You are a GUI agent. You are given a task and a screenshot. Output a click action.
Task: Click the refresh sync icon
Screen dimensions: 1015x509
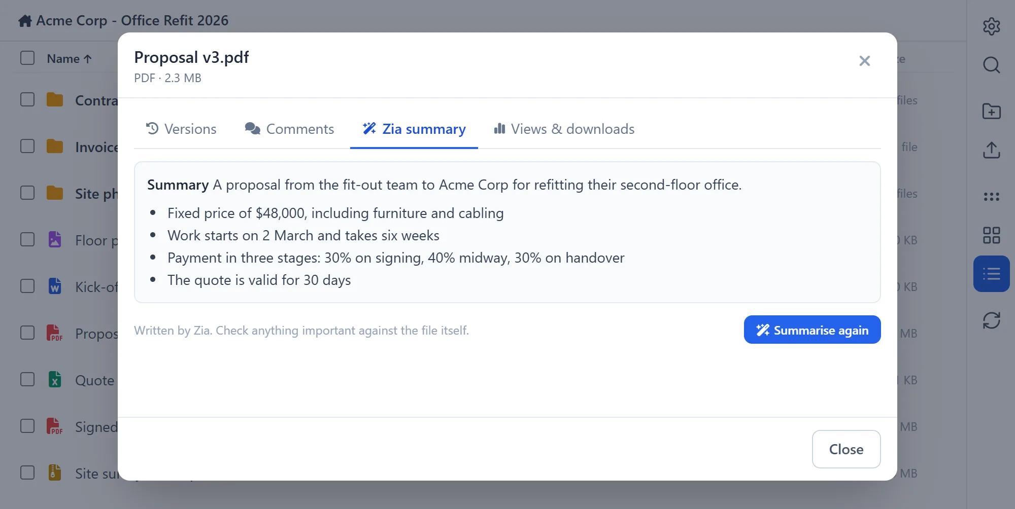tap(991, 320)
